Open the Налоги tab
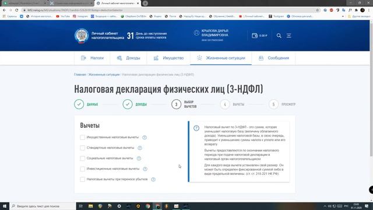 [x=92, y=58]
